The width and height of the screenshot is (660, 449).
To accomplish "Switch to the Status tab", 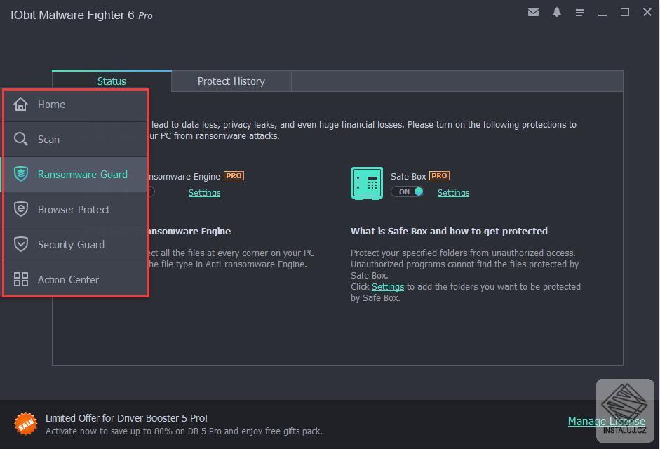I will point(112,81).
